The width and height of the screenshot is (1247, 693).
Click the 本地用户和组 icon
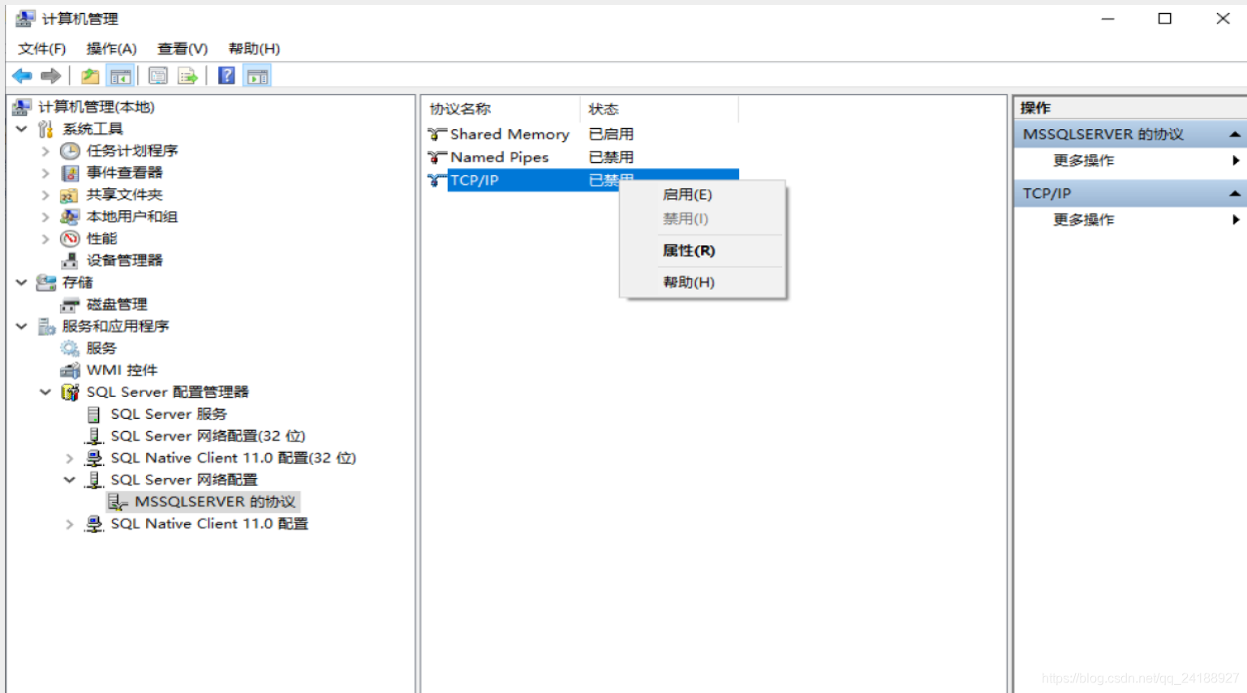point(71,217)
